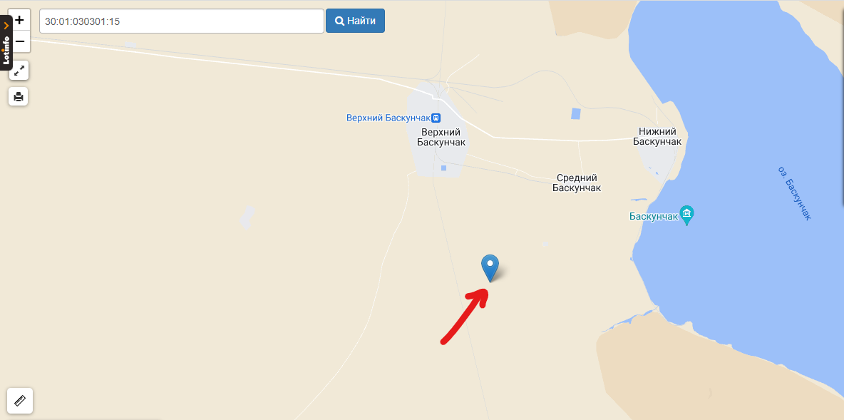
Task: Click the оз. Баскунчак lake label
Action: click(x=795, y=193)
